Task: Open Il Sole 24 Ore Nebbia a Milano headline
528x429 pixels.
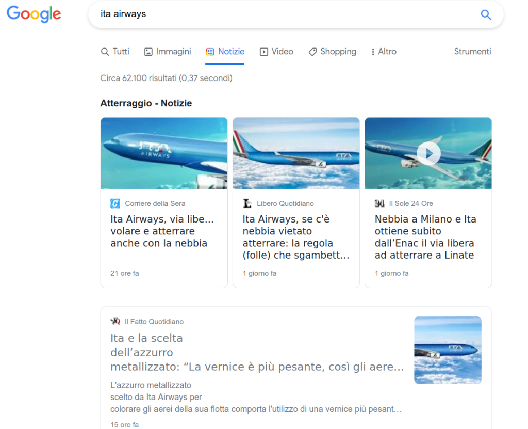Action: pyautogui.click(x=425, y=237)
